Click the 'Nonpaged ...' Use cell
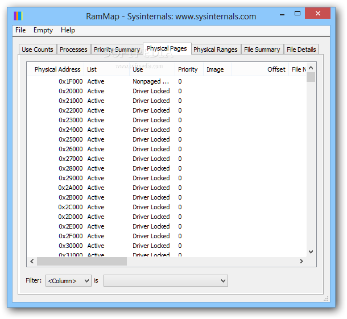This screenshot has height=319, width=347. [151, 82]
